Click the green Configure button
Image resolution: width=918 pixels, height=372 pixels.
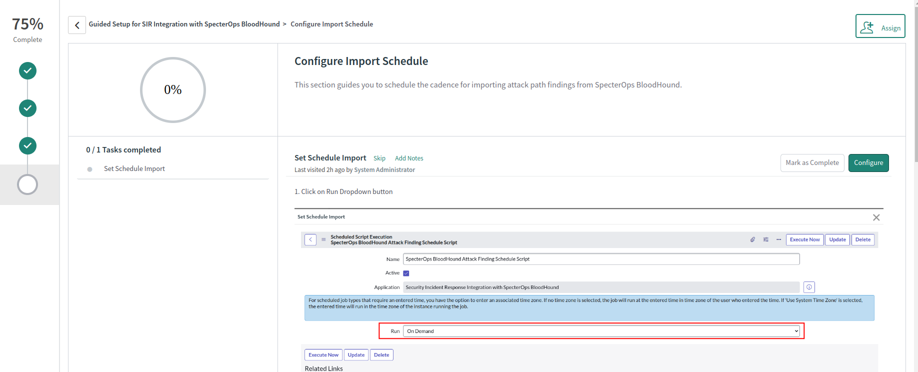click(868, 163)
